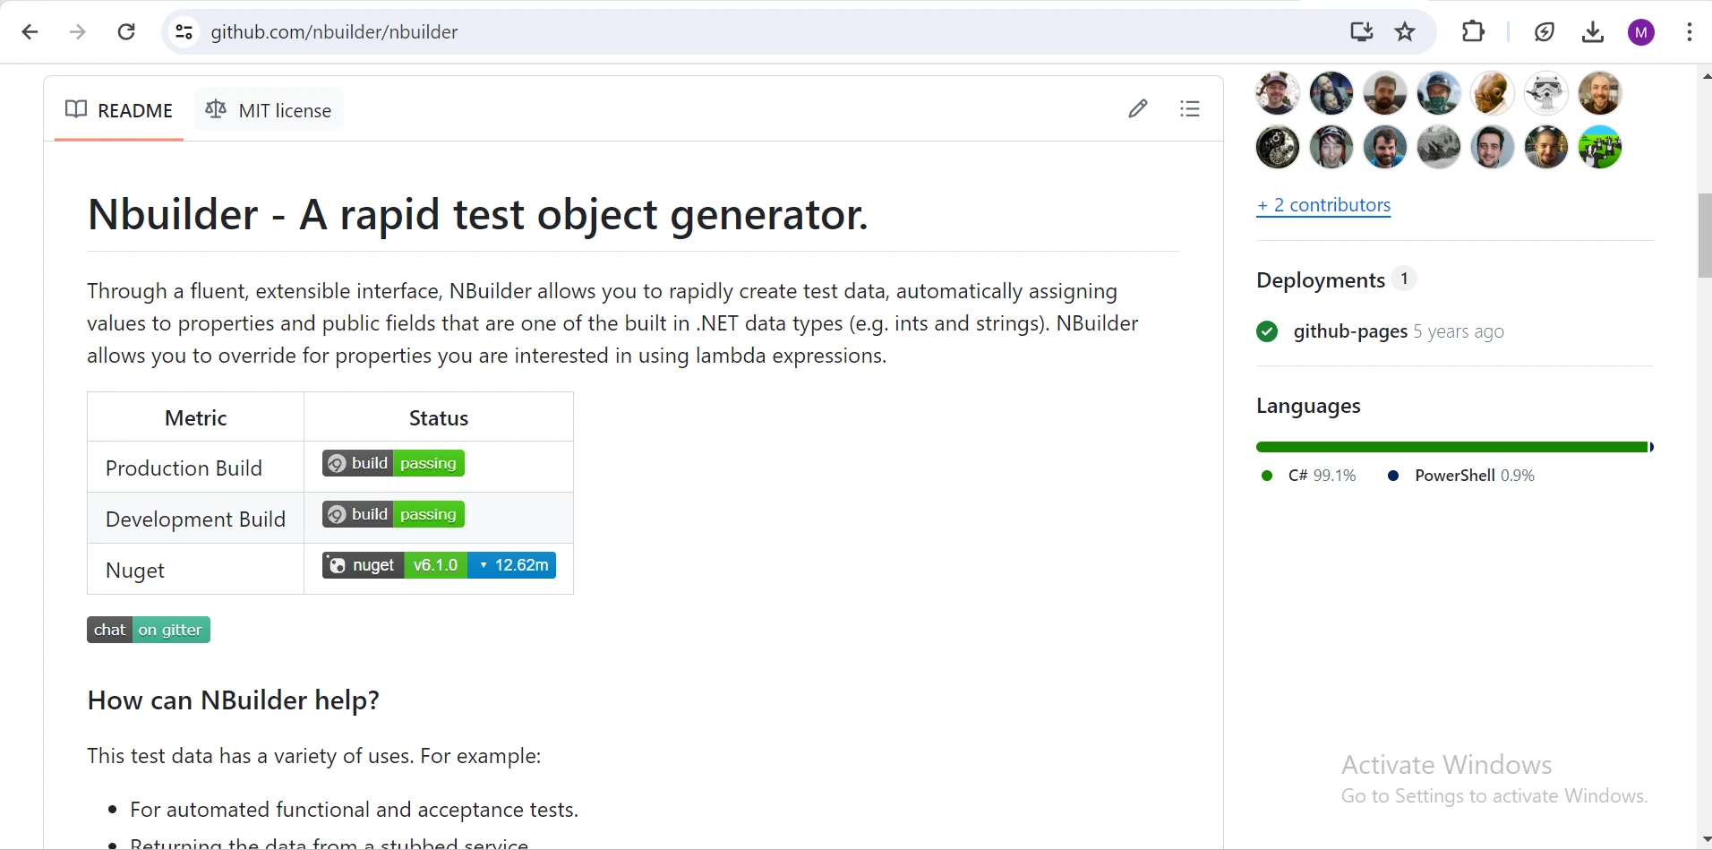The height and width of the screenshot is (850, 1712).
Task: Open second contributor avatar in top row
Action: pos(1331,93)
